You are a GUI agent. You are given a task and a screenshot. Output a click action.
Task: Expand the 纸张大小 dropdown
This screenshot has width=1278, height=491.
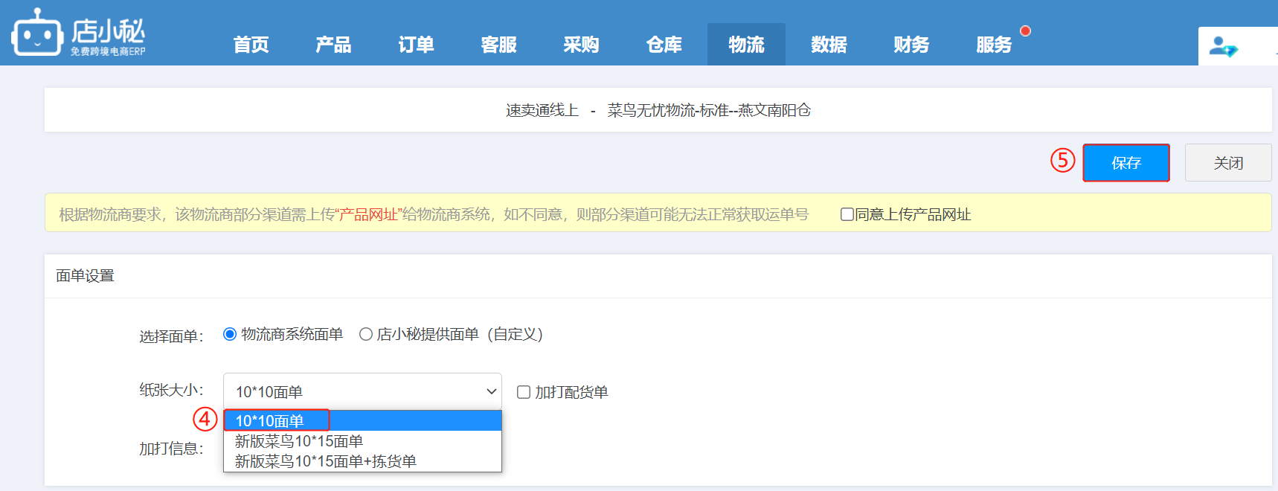coord(362,391)
